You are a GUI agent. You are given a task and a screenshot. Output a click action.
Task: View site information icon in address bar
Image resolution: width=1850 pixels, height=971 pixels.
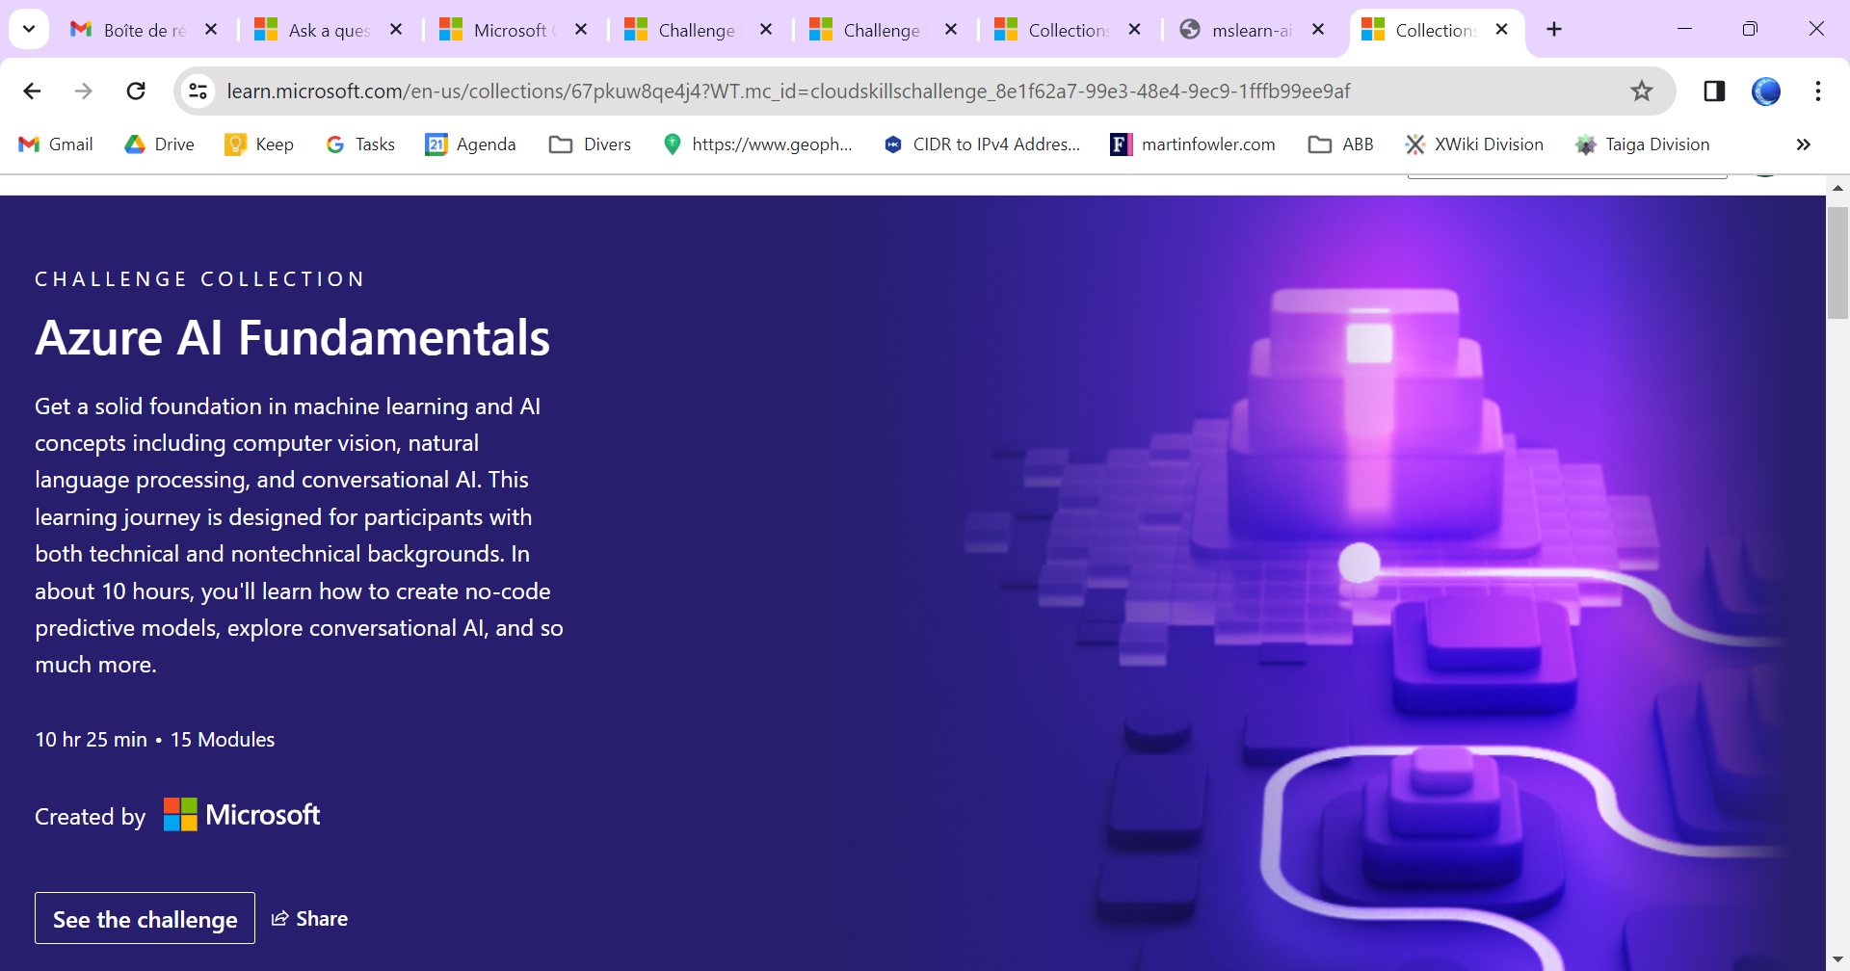(x=198, y=92)
